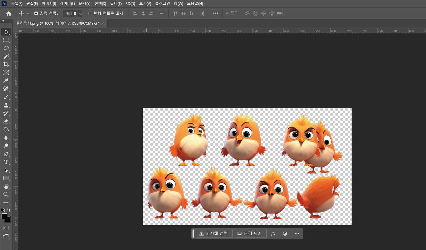Open the 레이어 auto-select dropdown
Screen dimensions: 426x250
click(73, 13)
